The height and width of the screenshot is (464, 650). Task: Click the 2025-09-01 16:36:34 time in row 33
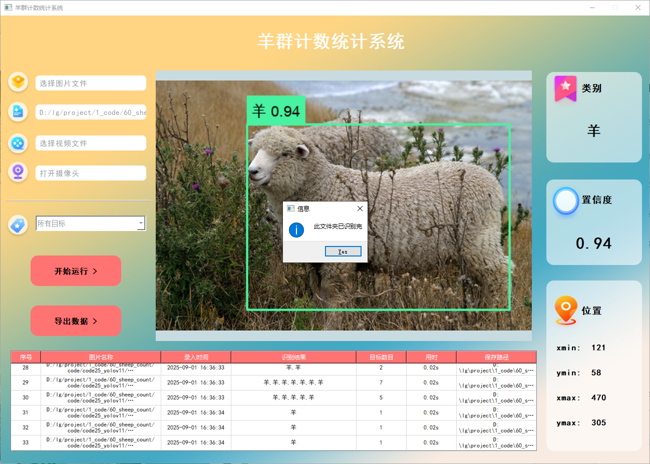tap(196, 442)
